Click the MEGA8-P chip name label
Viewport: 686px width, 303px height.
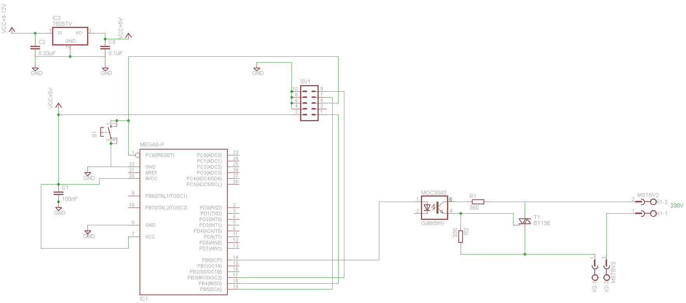pos(152,145)
